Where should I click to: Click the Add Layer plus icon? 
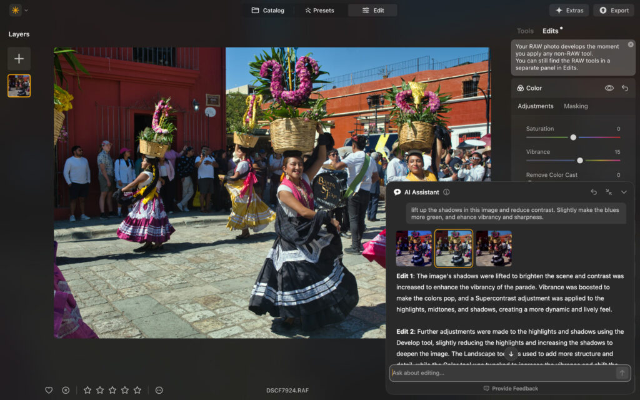(x=19, y=58)
